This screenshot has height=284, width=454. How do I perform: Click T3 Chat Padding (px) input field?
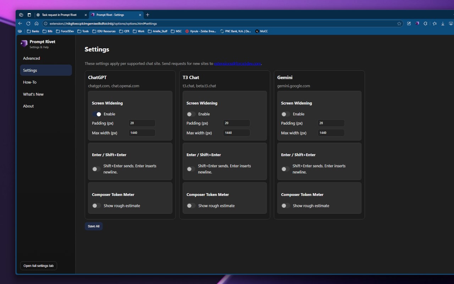click(237, 123)
